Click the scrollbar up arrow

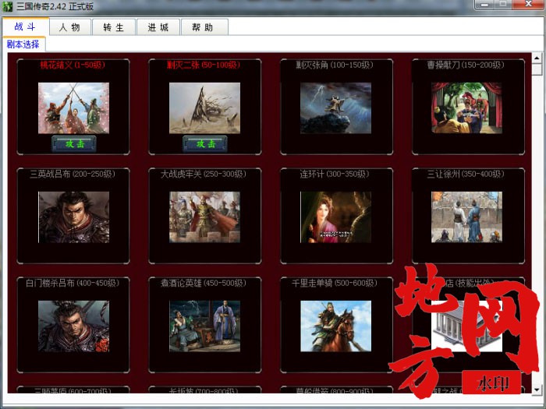(x=537, y=58)
